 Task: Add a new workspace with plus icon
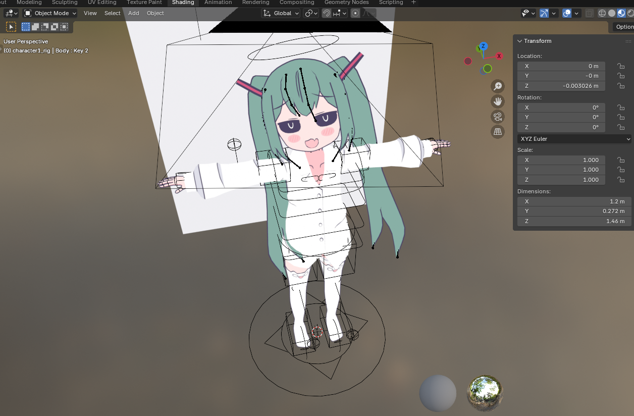[414, 3]
